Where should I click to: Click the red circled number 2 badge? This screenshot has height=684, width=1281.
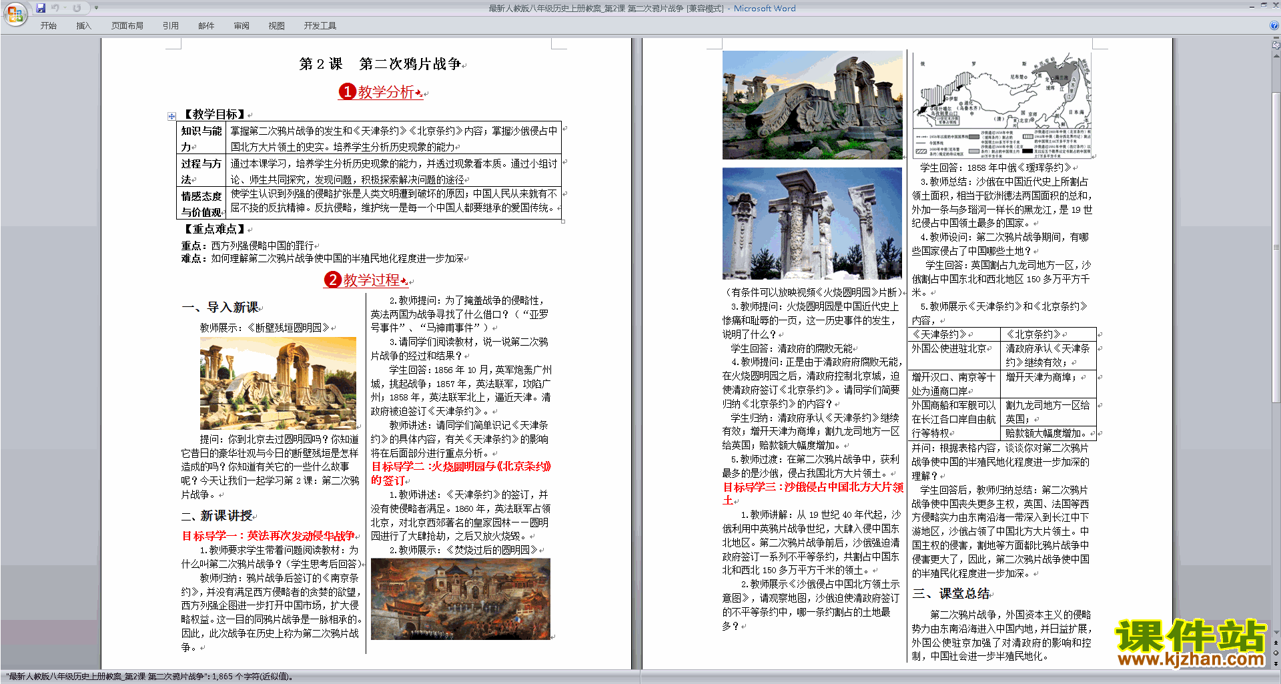(x=332, y=280)
